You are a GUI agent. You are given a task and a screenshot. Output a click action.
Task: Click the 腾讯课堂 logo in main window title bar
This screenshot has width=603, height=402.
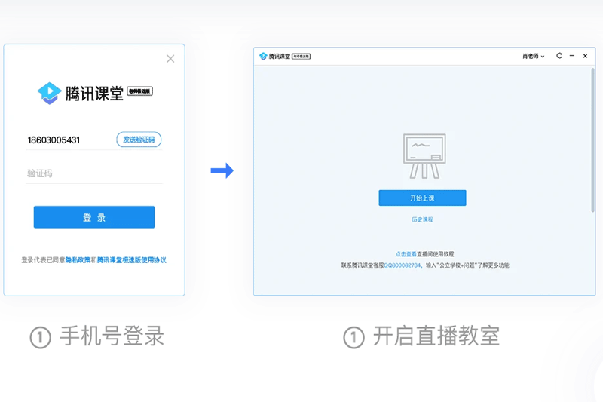point(274,56)
